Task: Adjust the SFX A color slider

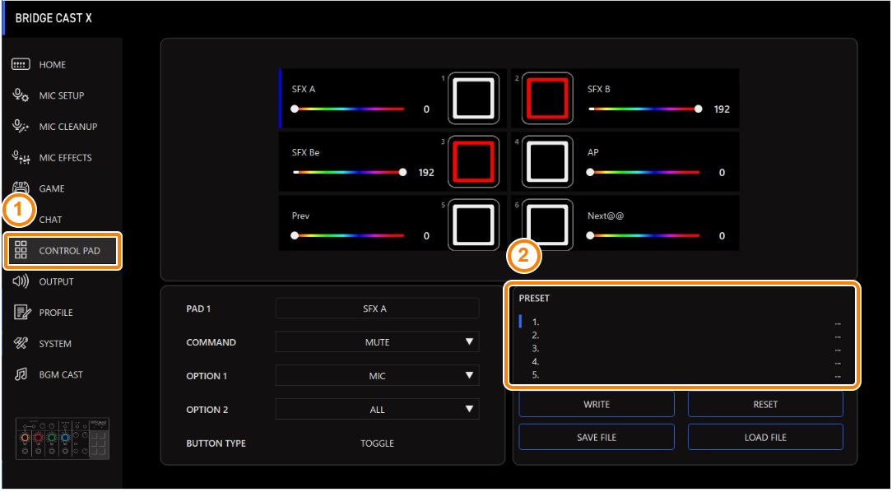Action: (349, 109)
